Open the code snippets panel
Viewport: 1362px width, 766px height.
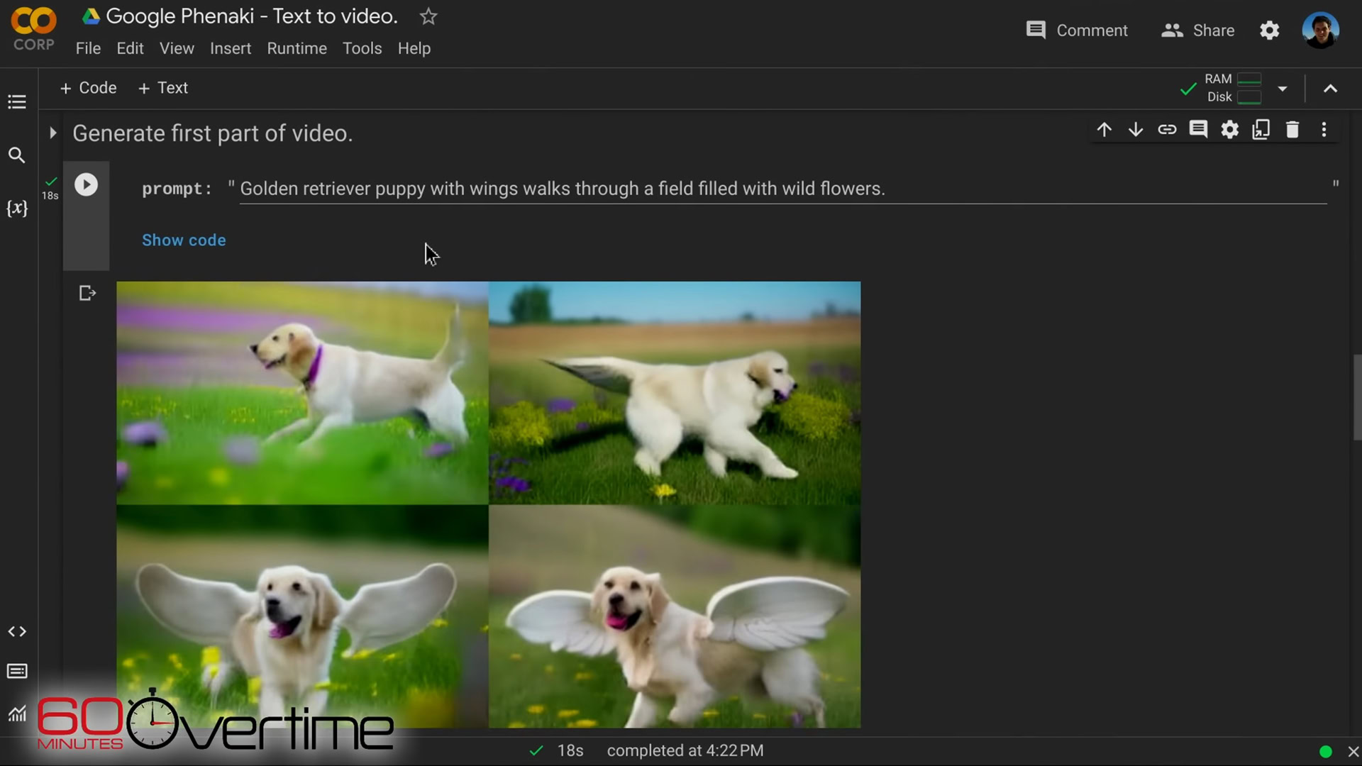point(16,631)
